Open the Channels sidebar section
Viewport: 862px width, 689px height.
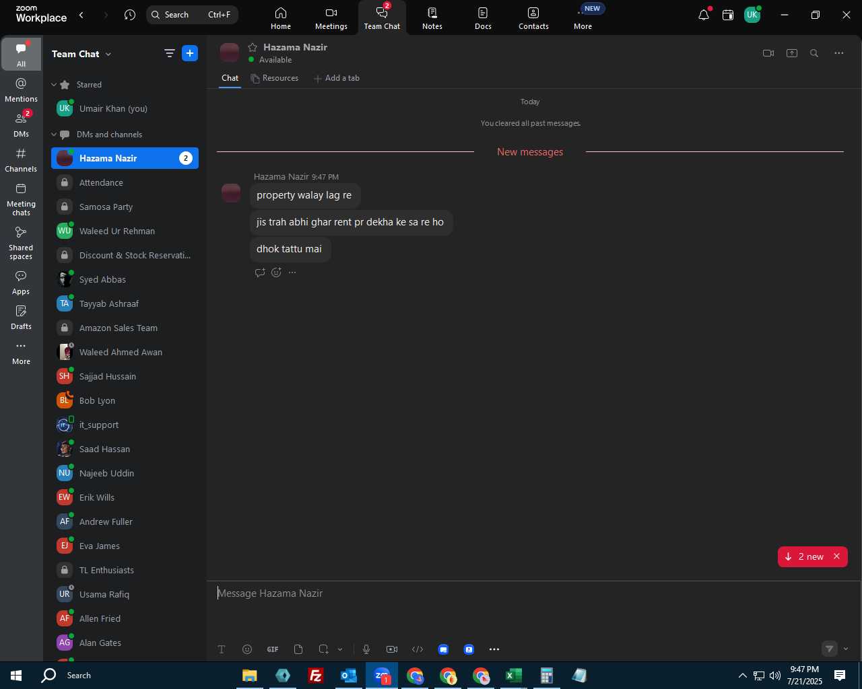pyautogui.click(x=21, y=160)
